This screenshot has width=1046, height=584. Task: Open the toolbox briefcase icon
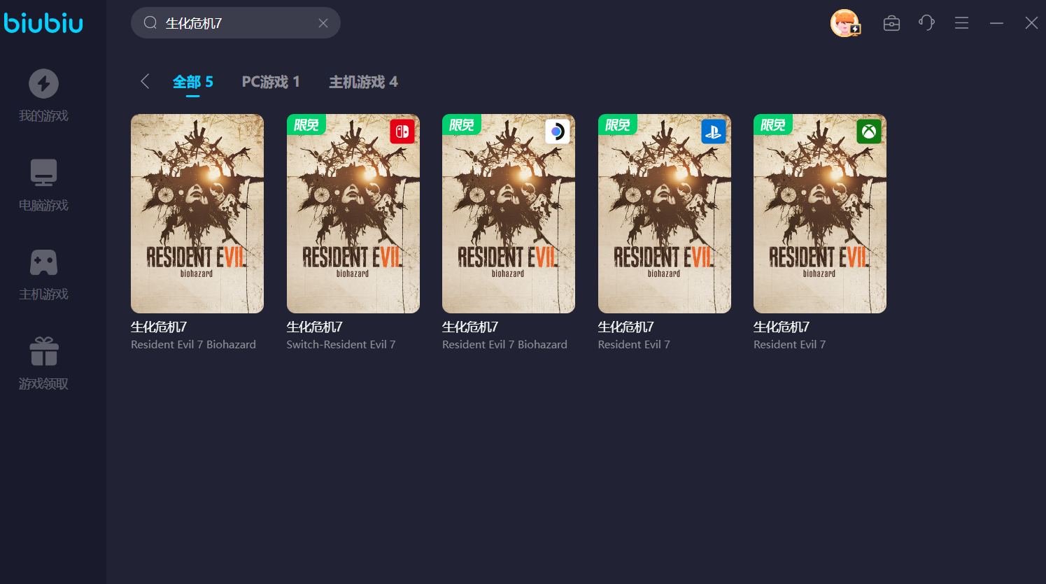pyautogui.click(x=891, y=23)
